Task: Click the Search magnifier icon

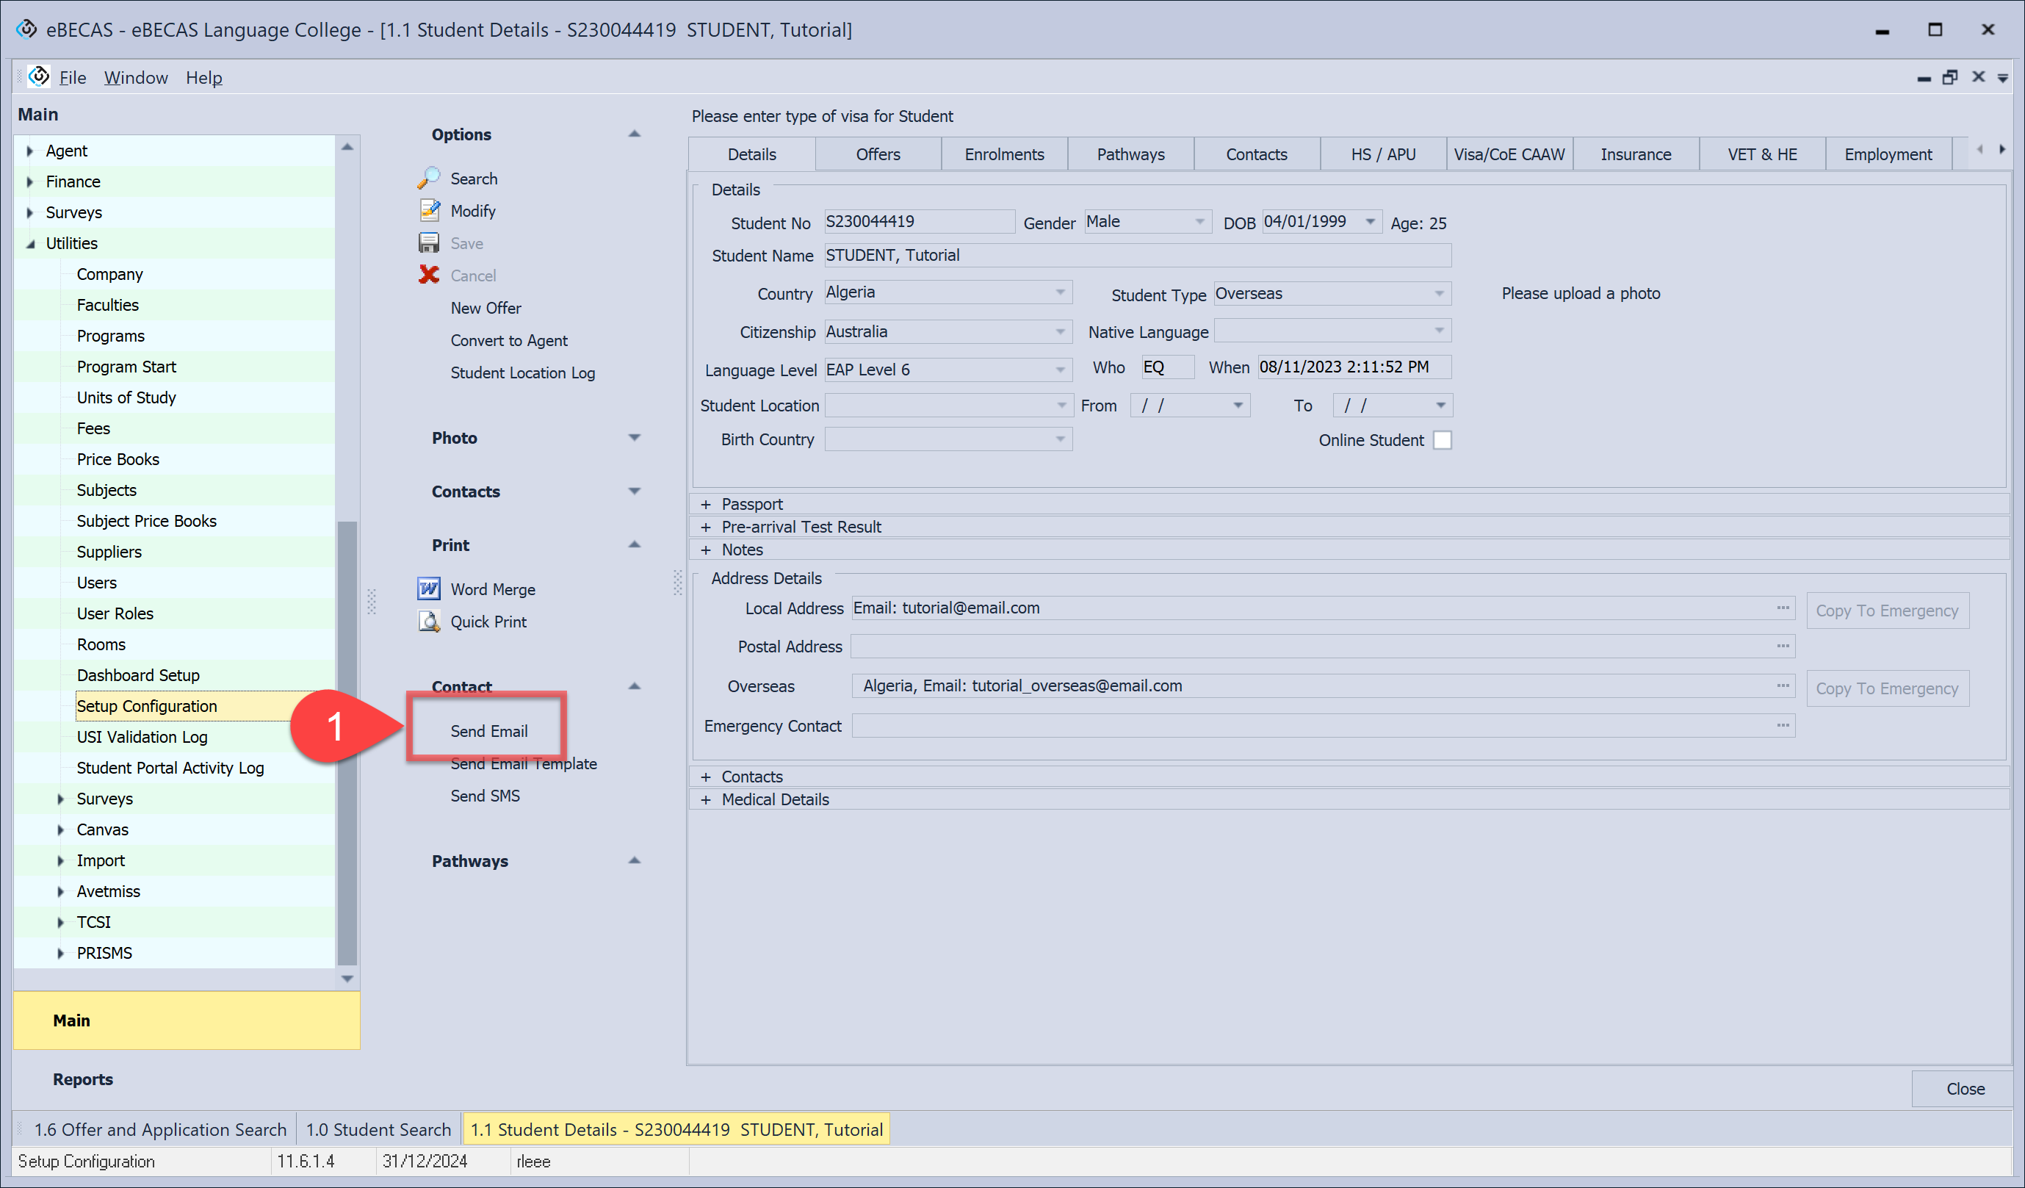Action: click(x=429, y=179)
